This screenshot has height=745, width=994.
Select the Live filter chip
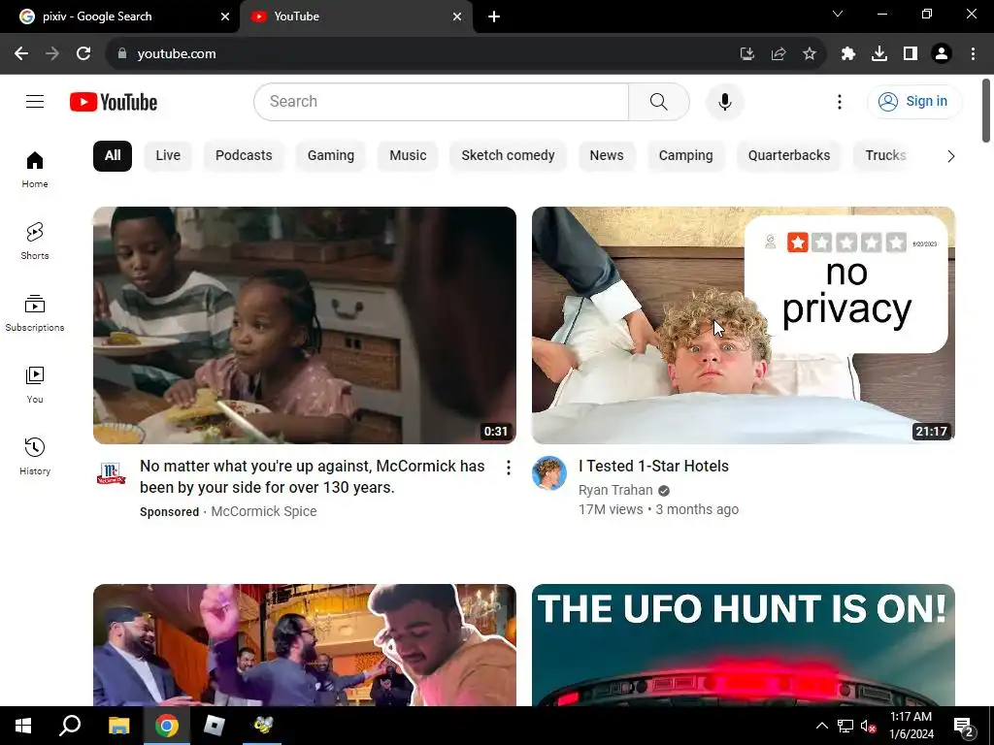click(x=168, y=156)
